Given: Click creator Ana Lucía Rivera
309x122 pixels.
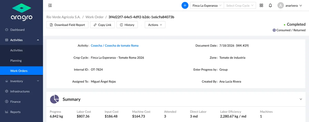Looking at the screenshot, I should coord(230,82).
